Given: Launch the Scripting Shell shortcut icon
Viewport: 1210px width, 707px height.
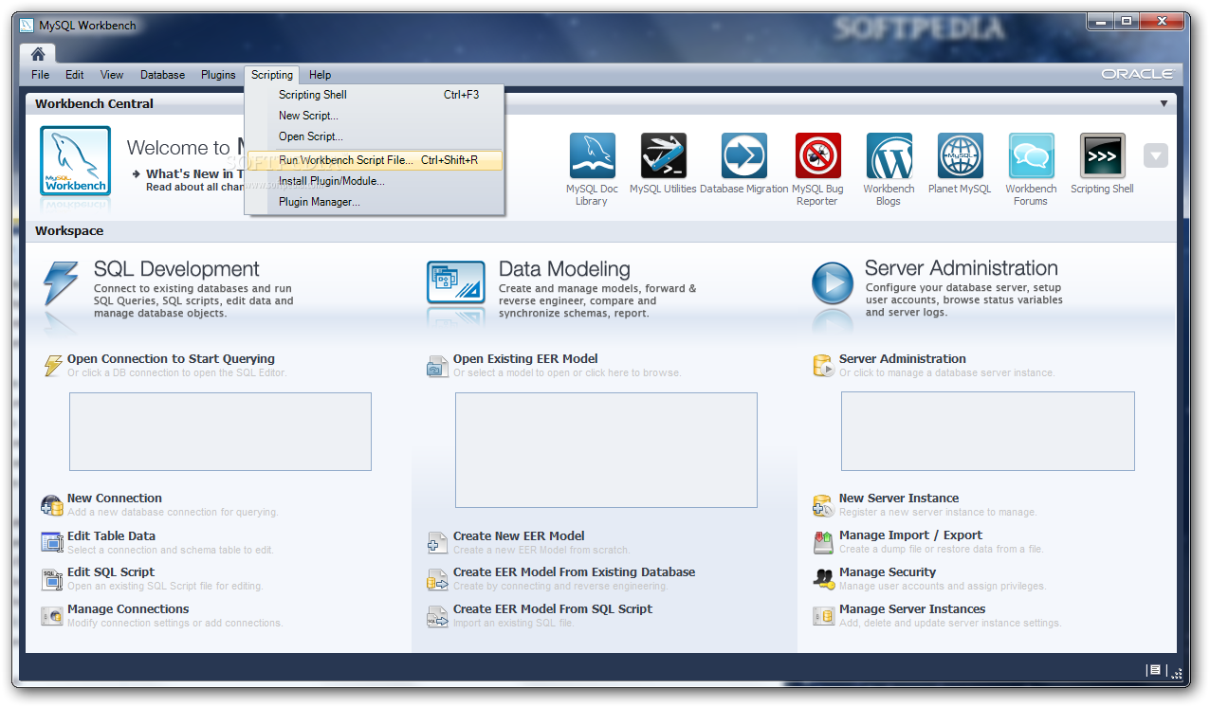Looking at the screenshot, I should (1102, 155).
